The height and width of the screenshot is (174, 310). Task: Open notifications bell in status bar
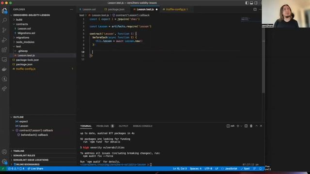[x=261, y=169]
